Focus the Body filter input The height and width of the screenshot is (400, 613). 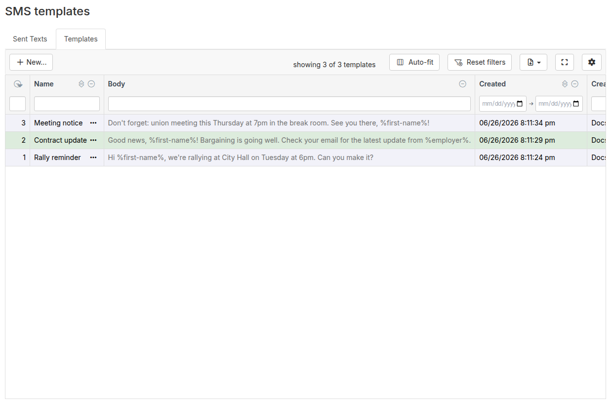coord(289,104)
